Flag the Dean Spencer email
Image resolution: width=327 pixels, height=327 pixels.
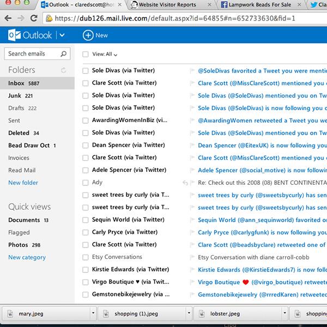tap(192, 145)
